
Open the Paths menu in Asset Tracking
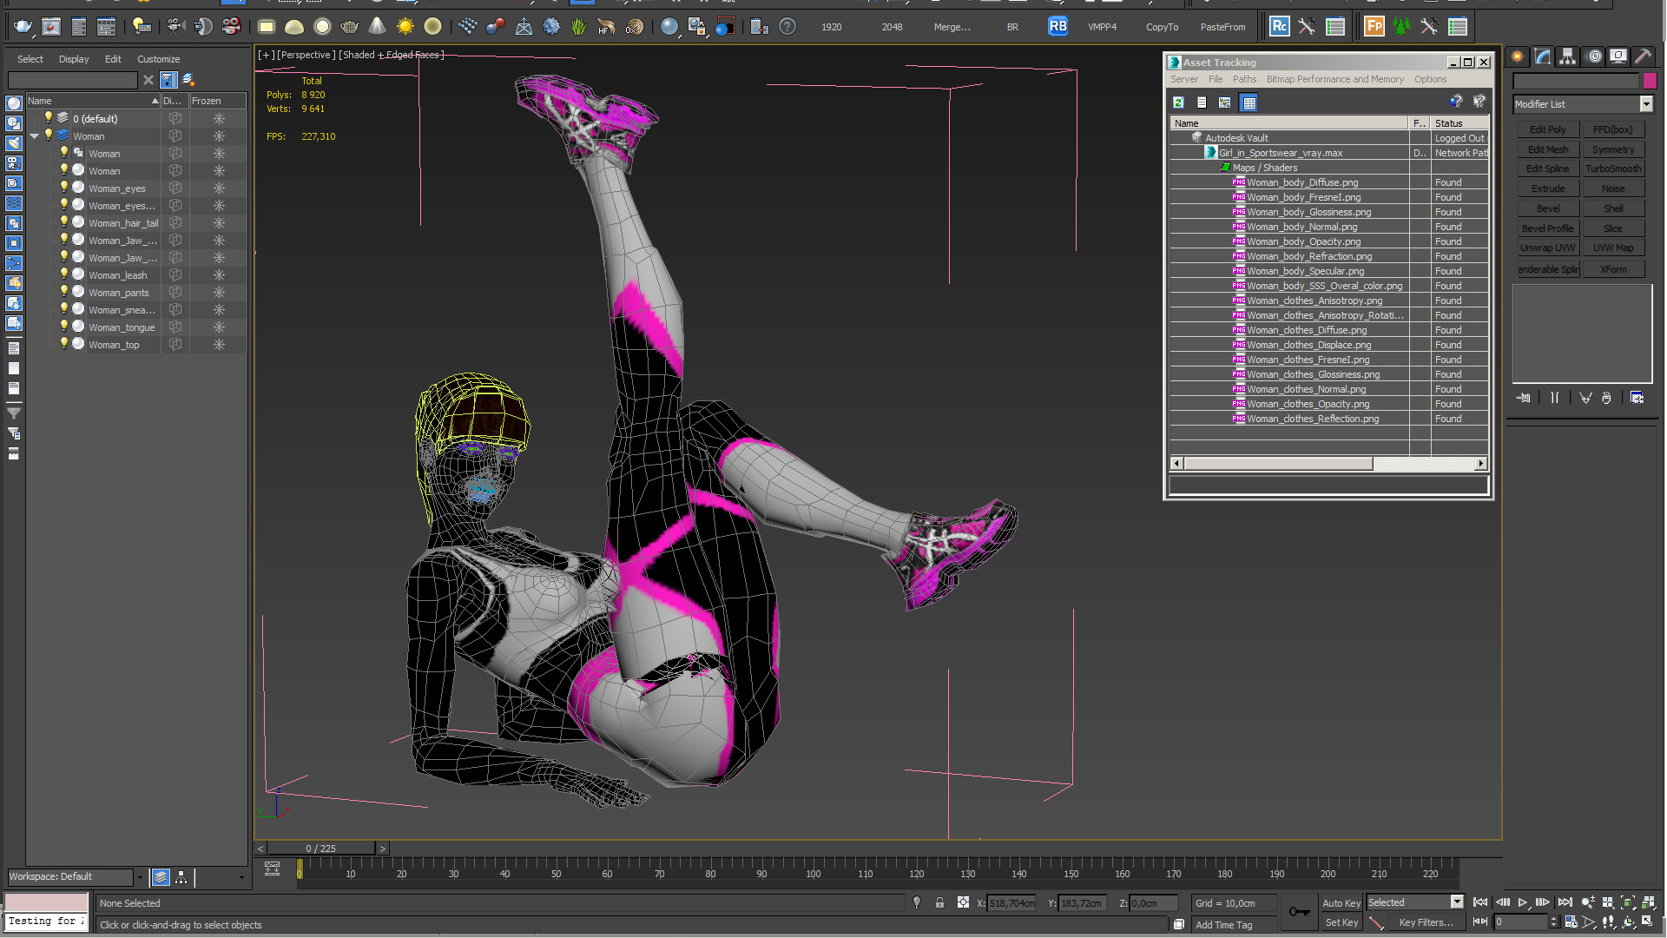(1244, 79)
